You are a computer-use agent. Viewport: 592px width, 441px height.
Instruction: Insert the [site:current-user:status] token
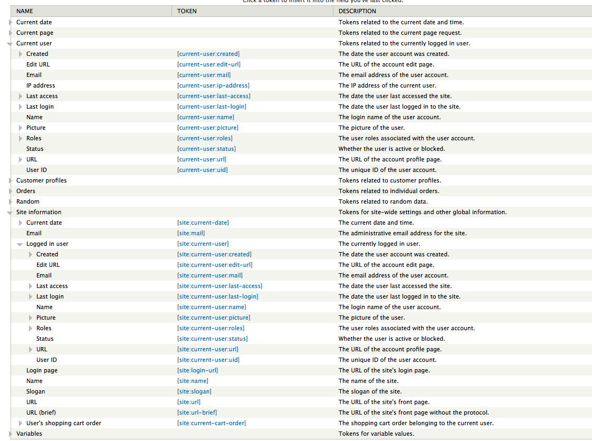click(x=213, y=339)
